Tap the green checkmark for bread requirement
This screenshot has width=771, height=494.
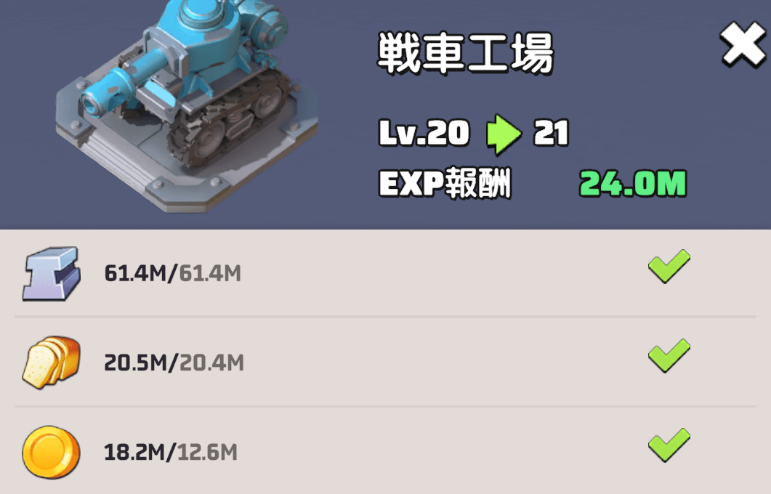coord(669,355)
